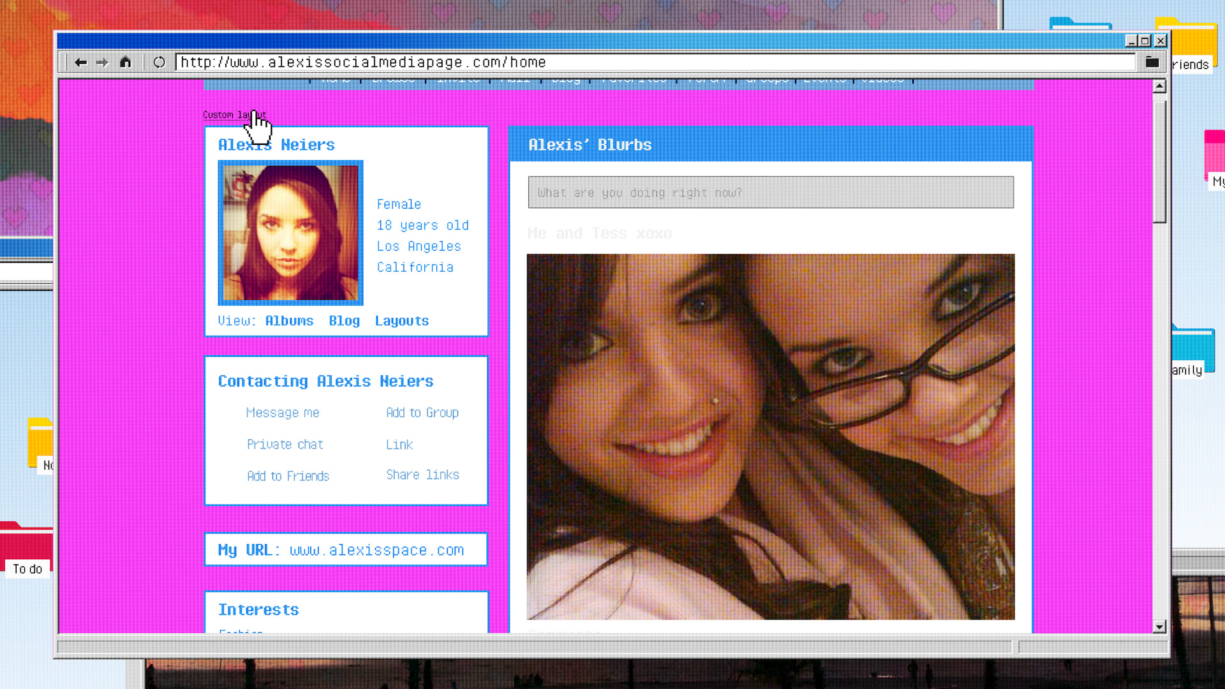Click Message me in the contact box
The width and height of the screenshot is (1225, 689).
tap(283, 413)
